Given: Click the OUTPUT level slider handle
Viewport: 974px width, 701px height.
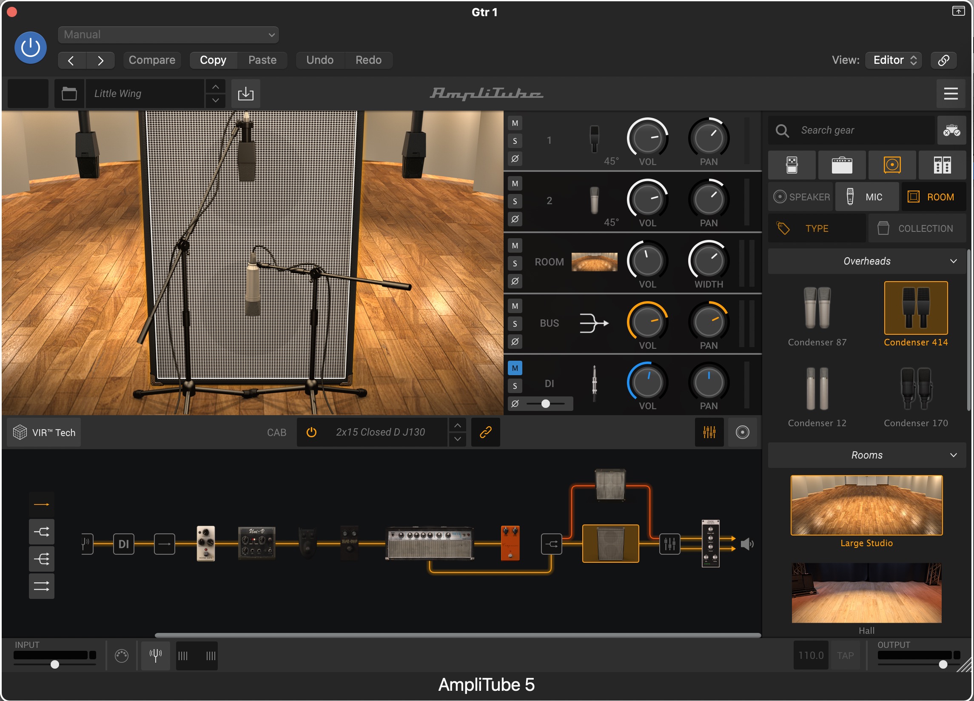Looking at the screenshot, I should point(943,664).
